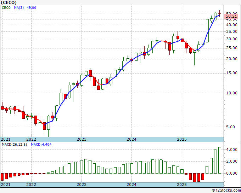Click the 30.00 price axis label
The height and width of the screenshot is (193, 241).
(x=232, y=39)
